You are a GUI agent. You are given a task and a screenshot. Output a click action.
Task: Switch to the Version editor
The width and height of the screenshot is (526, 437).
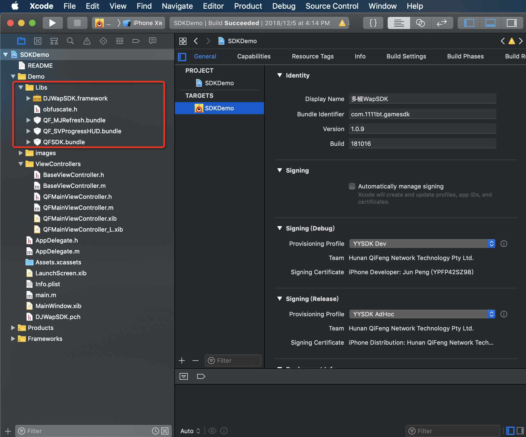[442, 23]
